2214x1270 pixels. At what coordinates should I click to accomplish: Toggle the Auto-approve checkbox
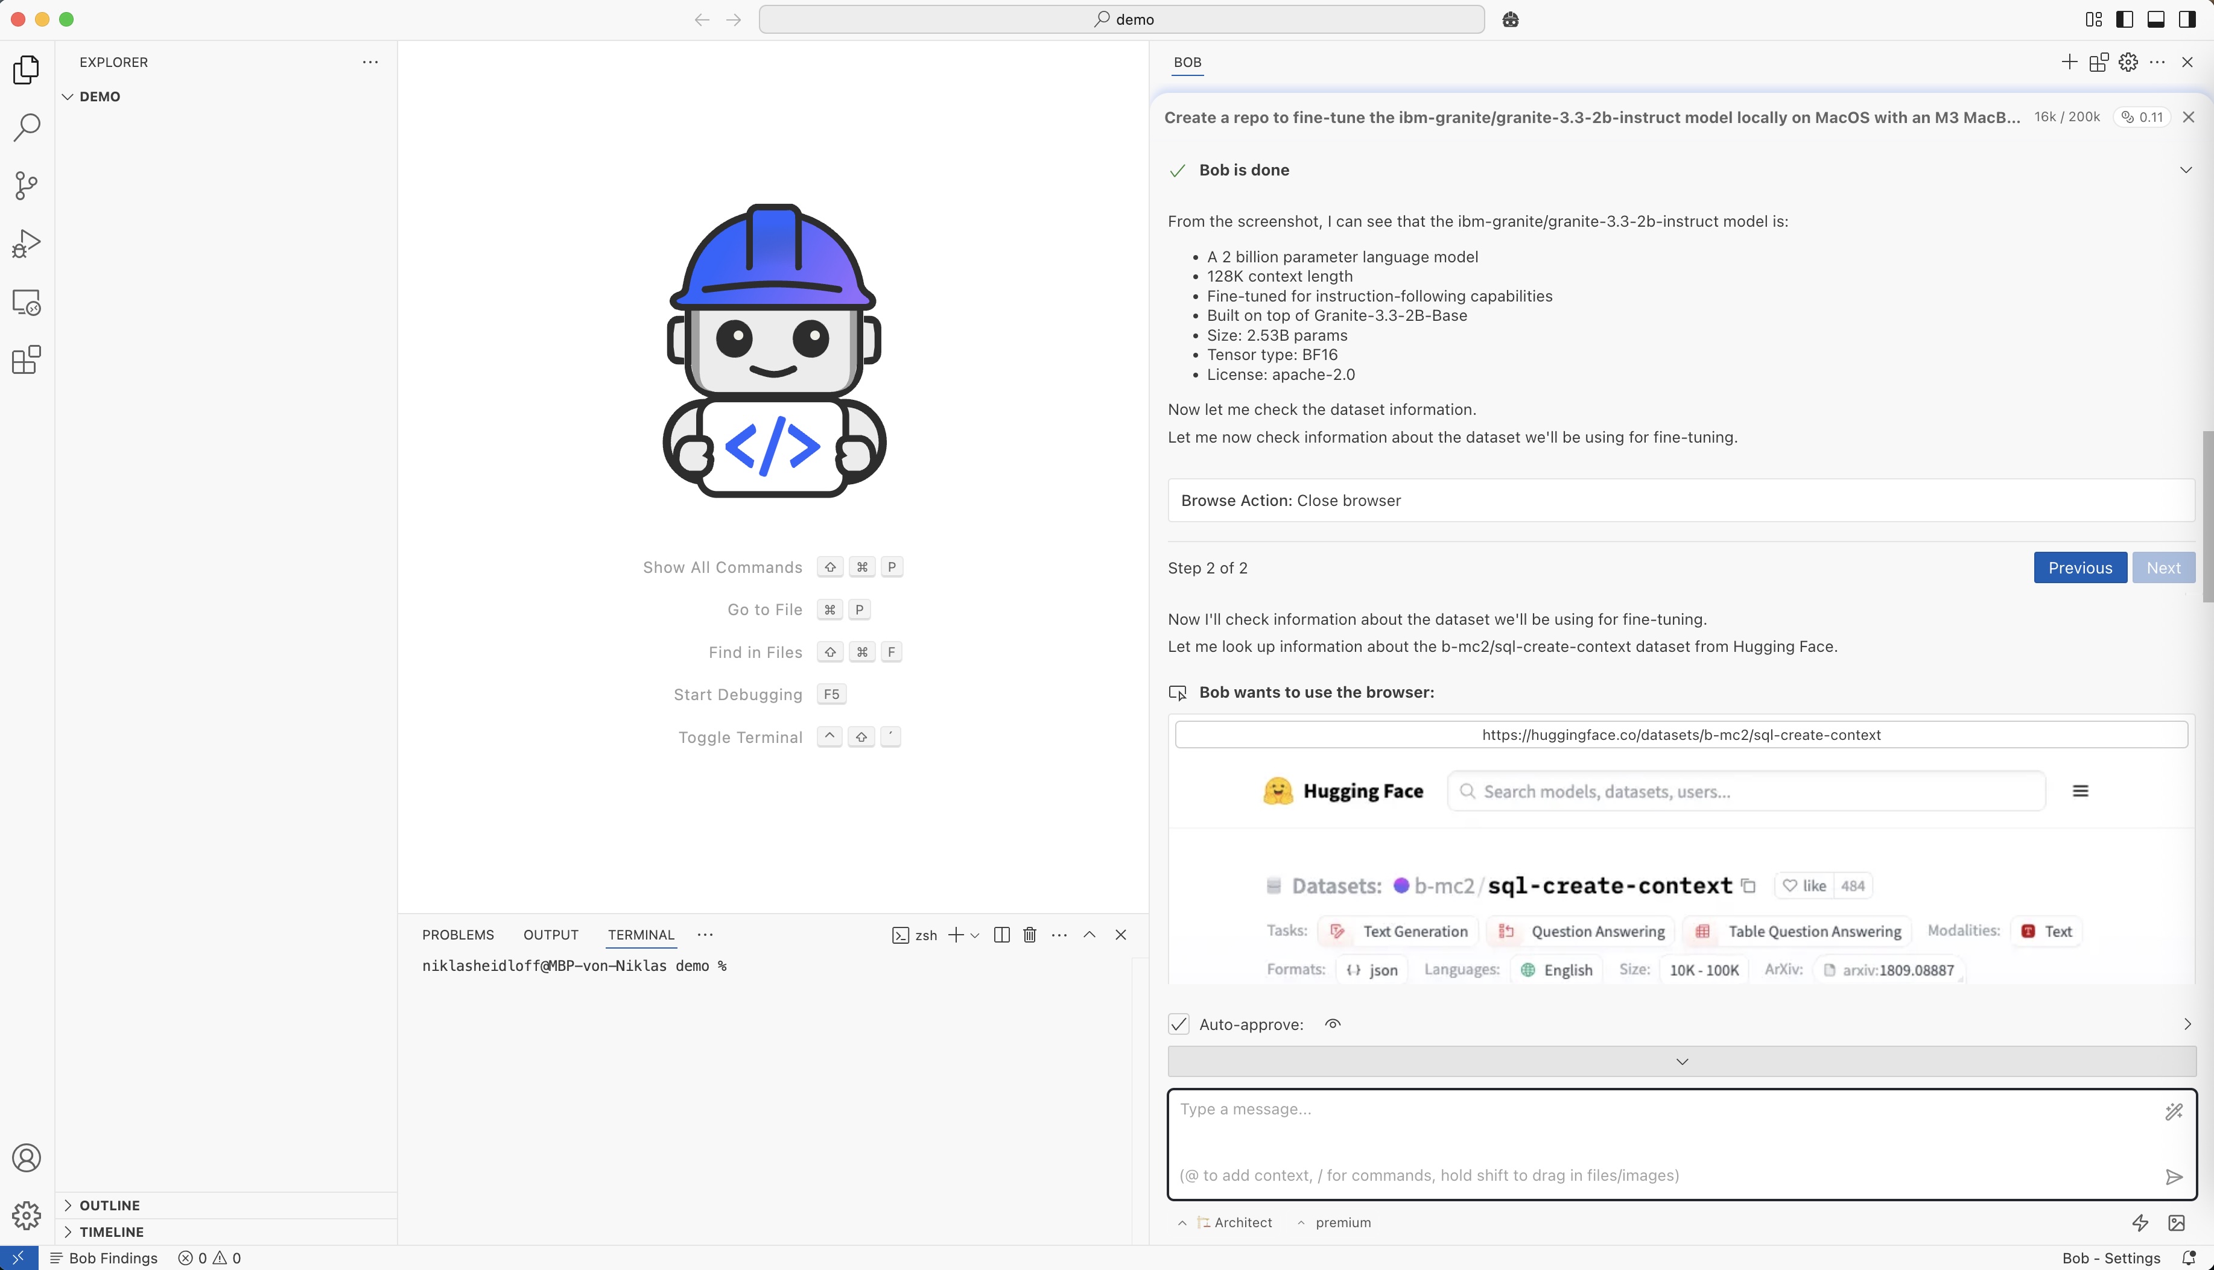coord(1179,1024)
